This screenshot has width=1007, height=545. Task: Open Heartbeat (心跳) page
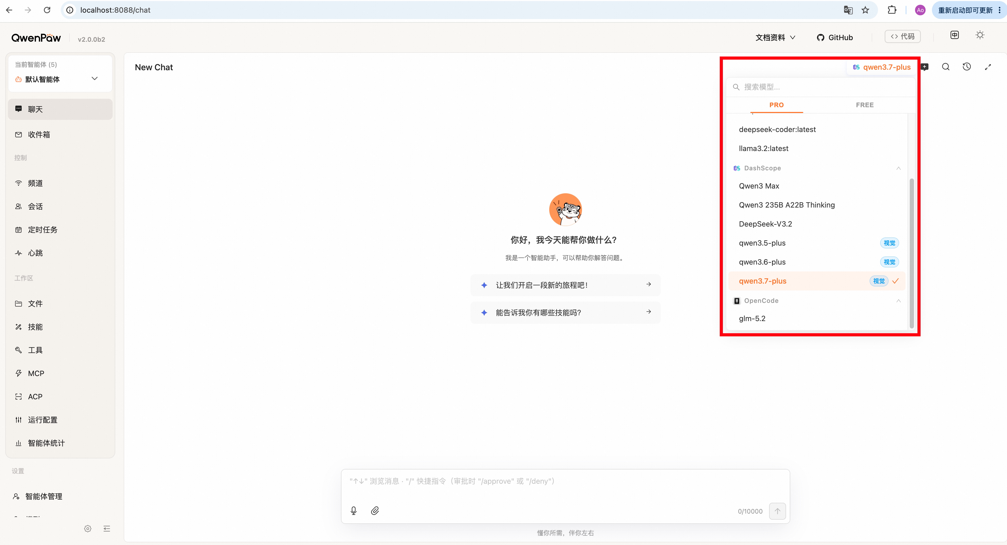pos(60,253)
